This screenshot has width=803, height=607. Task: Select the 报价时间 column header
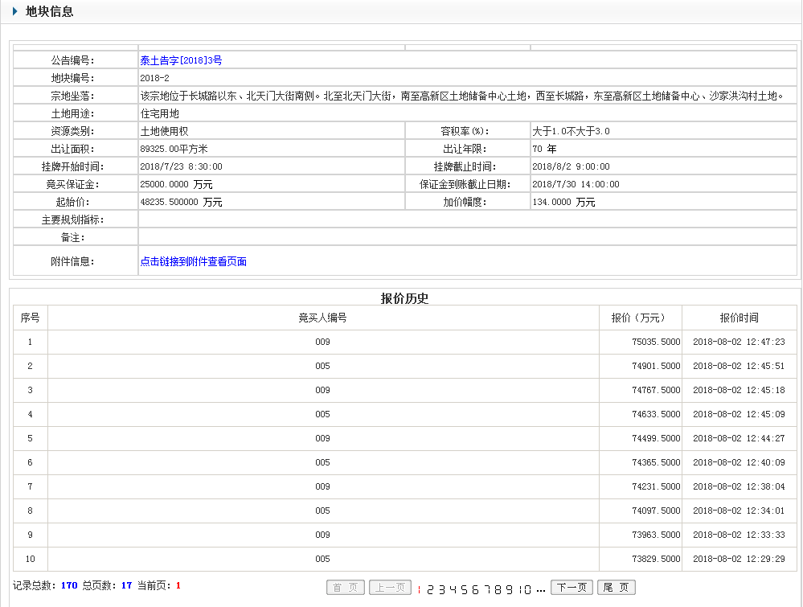pyautogui.click(x=739, y=318)
